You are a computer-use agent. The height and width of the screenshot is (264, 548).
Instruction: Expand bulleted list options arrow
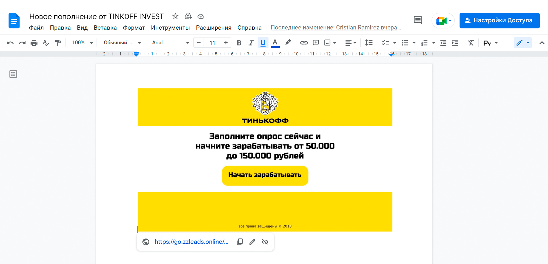(x=414, y=43)
